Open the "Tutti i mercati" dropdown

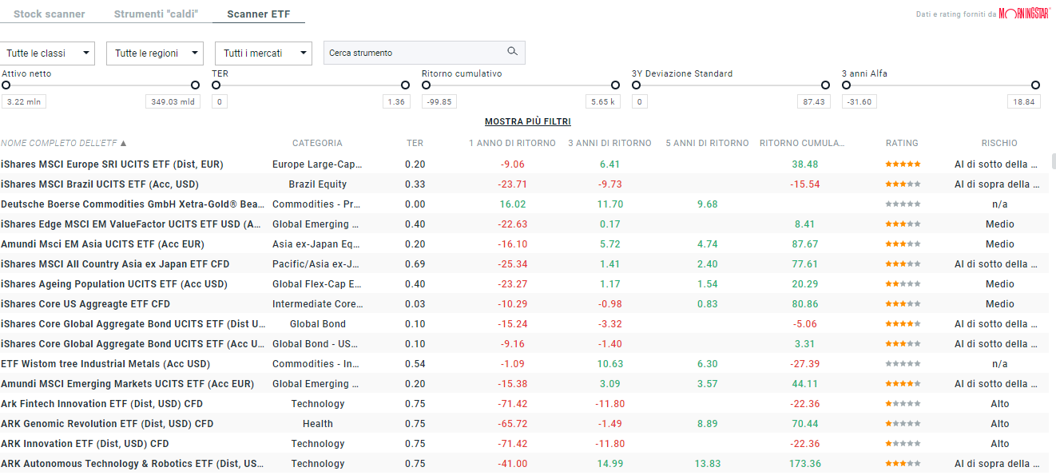[263, 52]
